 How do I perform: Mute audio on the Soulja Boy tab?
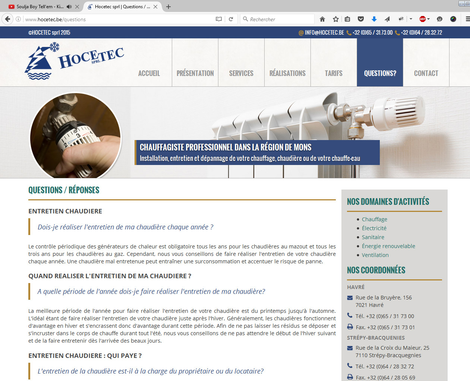69,7
